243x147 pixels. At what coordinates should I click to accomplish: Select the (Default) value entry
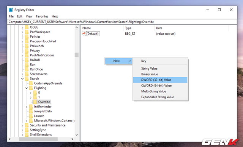pos(93,34)
